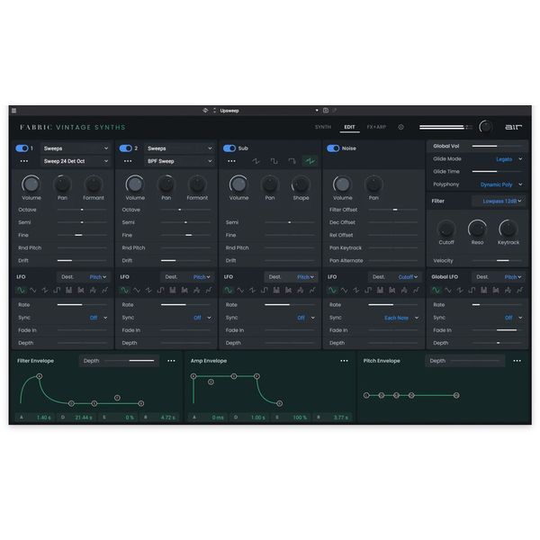This screenshot has height=540, width=540.
Task: Click oscillator 1 Volume knob
Action: 31,184
